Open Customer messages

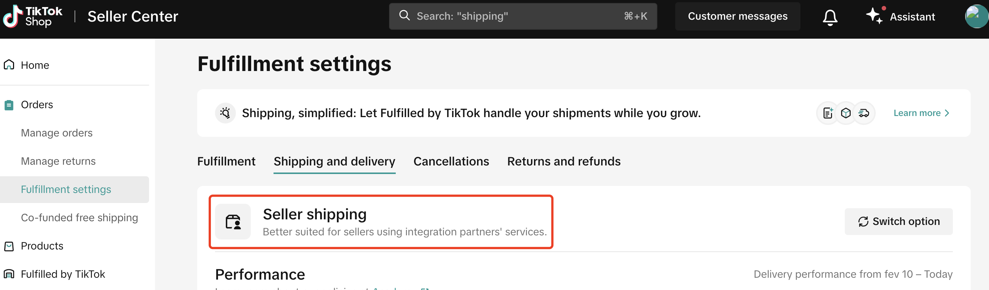[x=737, y=16]
